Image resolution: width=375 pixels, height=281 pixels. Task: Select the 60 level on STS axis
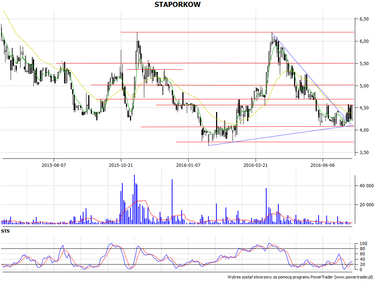362,254
